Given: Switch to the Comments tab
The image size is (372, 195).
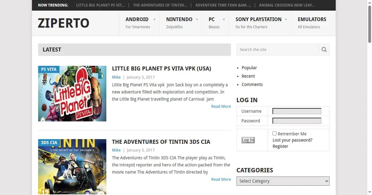Looking at the screenshot, I should 252,84.
